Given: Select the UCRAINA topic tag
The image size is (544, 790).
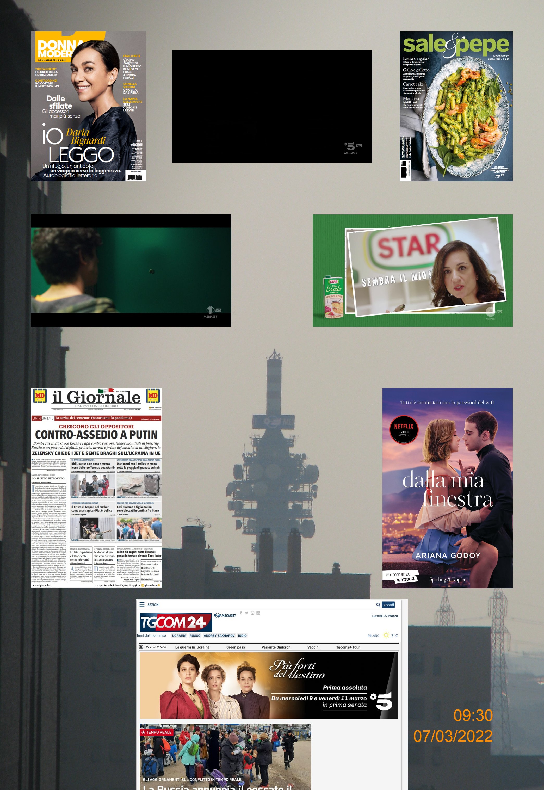Looking at the screenshot, I should point(179,635).
